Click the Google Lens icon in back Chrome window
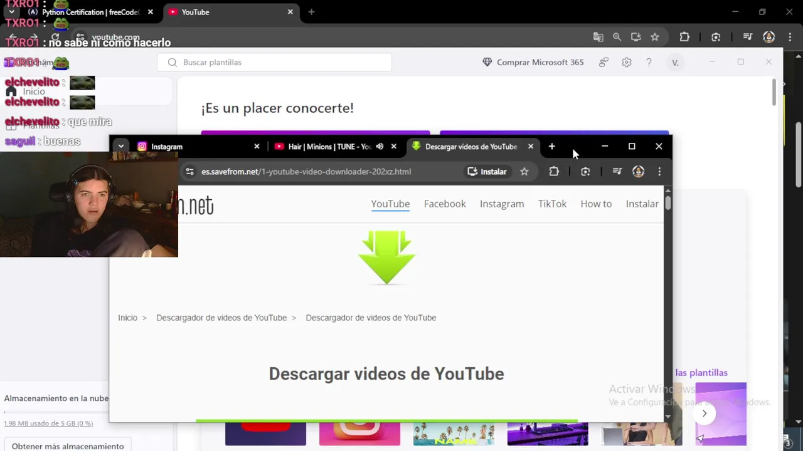 click(716, 37)
